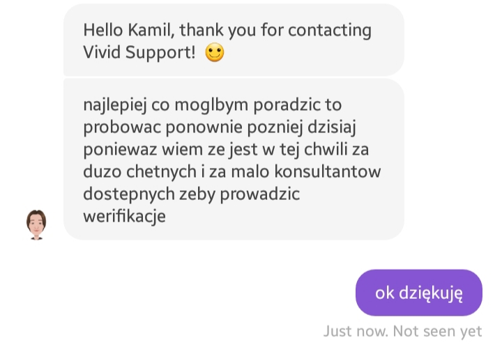Click the word 'najlepiej' in the reply

115,105
